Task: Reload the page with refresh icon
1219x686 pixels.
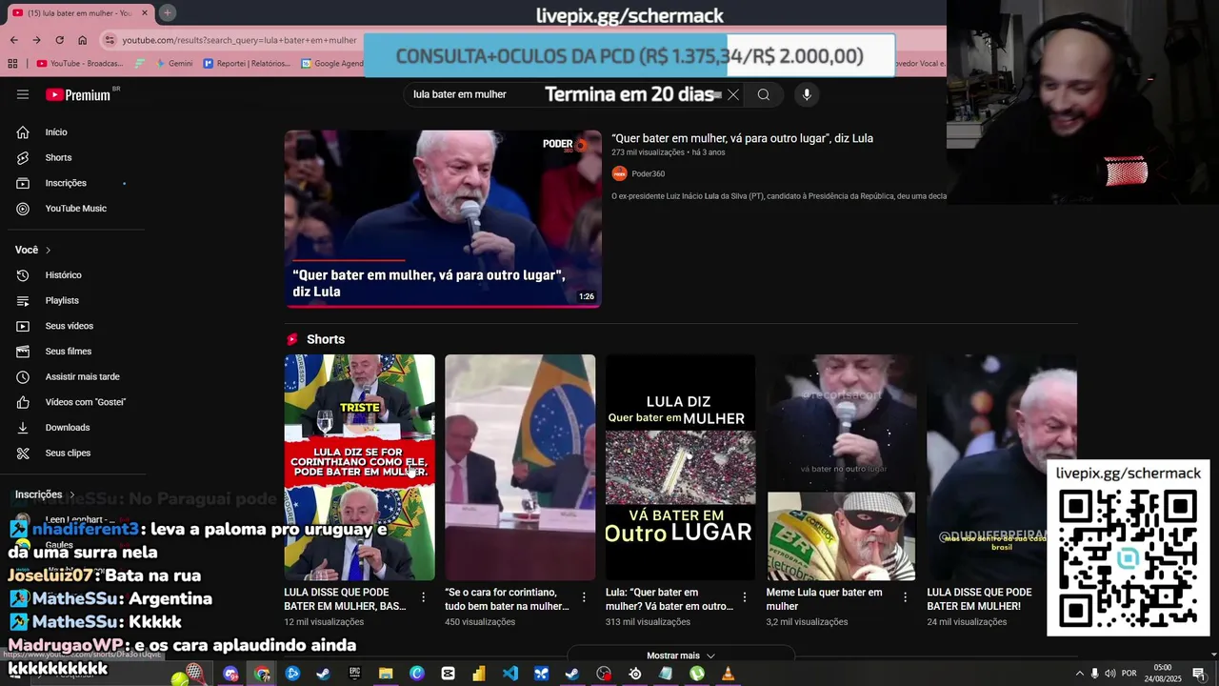Action: (59, 40)
